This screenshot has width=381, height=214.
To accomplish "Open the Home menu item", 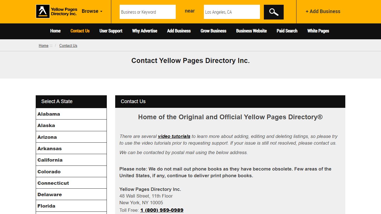I will (55, 31).
